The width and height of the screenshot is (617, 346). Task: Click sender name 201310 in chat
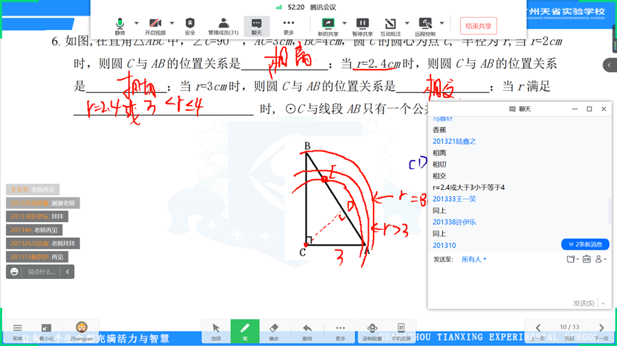pyautogui.click(x=444, y=245)
